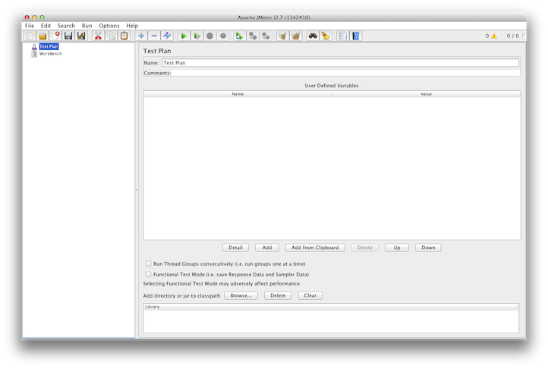
Task: Click the yellow warning triangle error counter
Action: coord(493,36)
